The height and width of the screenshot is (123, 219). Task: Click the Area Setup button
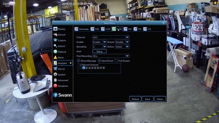point(100,51)
